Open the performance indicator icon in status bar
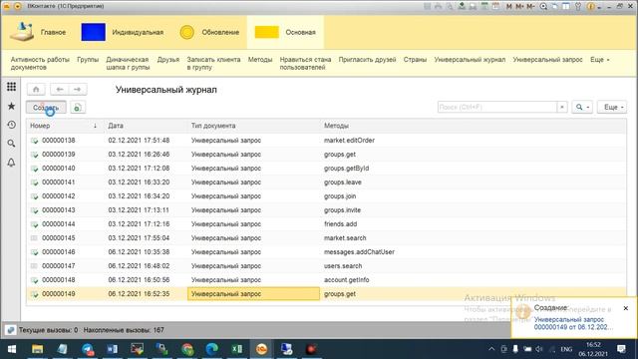Screen dimensions: 638x359 click(11, 330)
